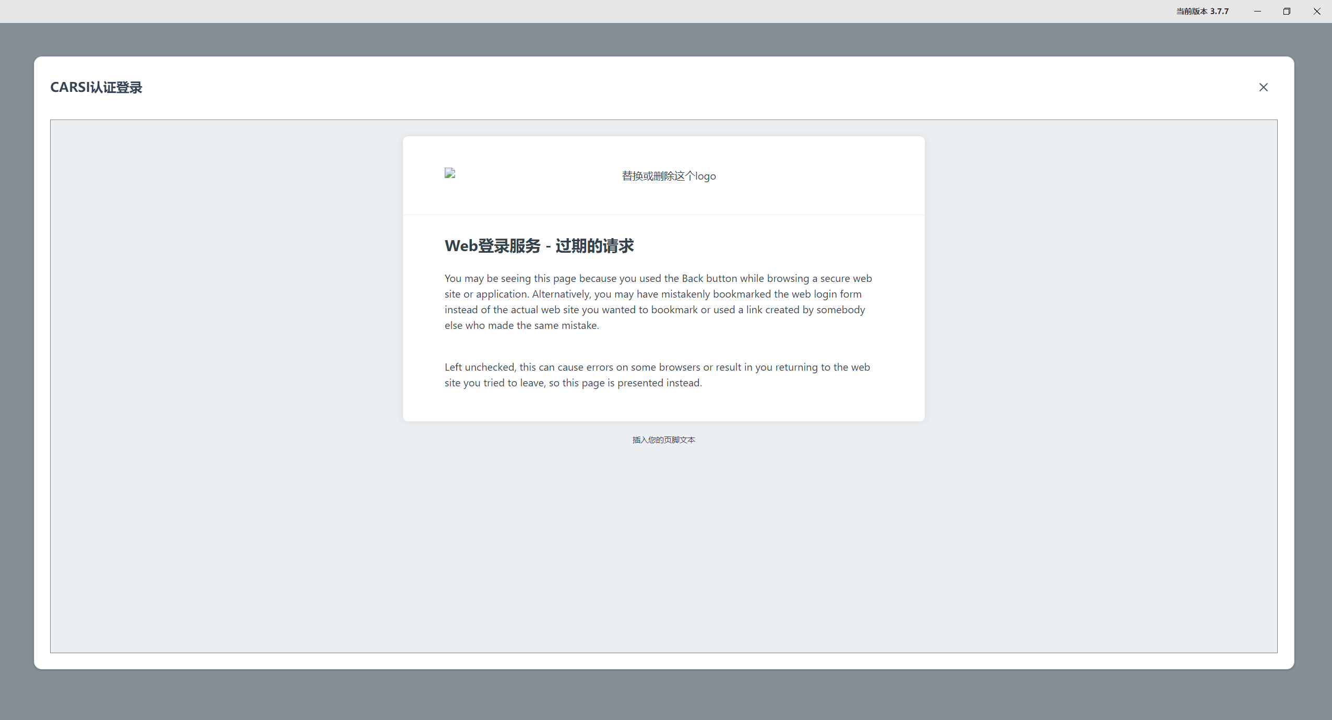Click the paragraph about browser errors
This screenshot has height=720, width=1332.
(657, 374)
